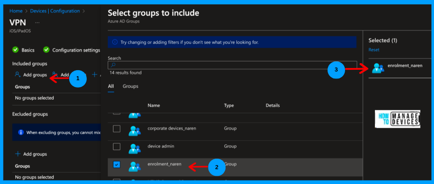Uncheck the enrolment_naren checkbox

pos(117,164)
